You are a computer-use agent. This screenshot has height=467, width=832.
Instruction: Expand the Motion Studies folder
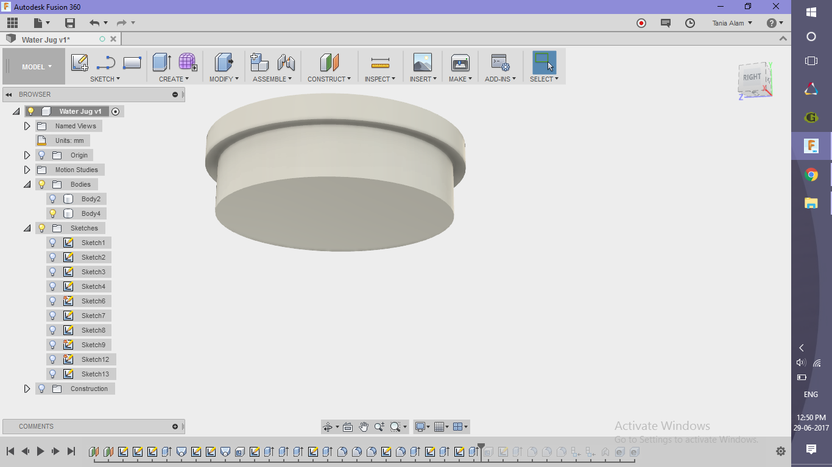coord(27,170)
